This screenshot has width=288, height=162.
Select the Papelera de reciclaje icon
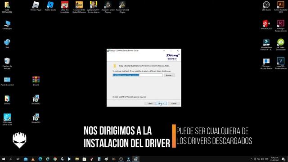[x=7, y=63]
